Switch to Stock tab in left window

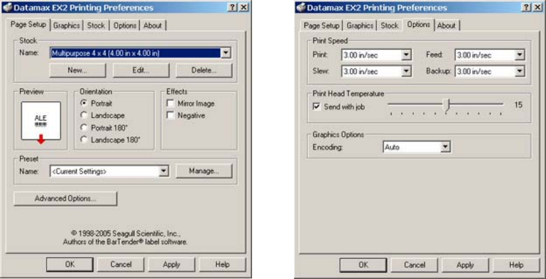(96, 26)
